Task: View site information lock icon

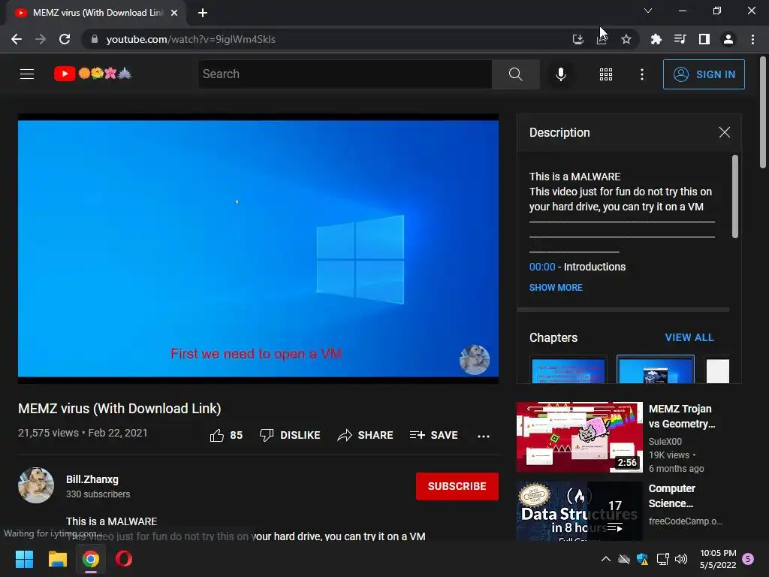Action: (x=94, y=39)
